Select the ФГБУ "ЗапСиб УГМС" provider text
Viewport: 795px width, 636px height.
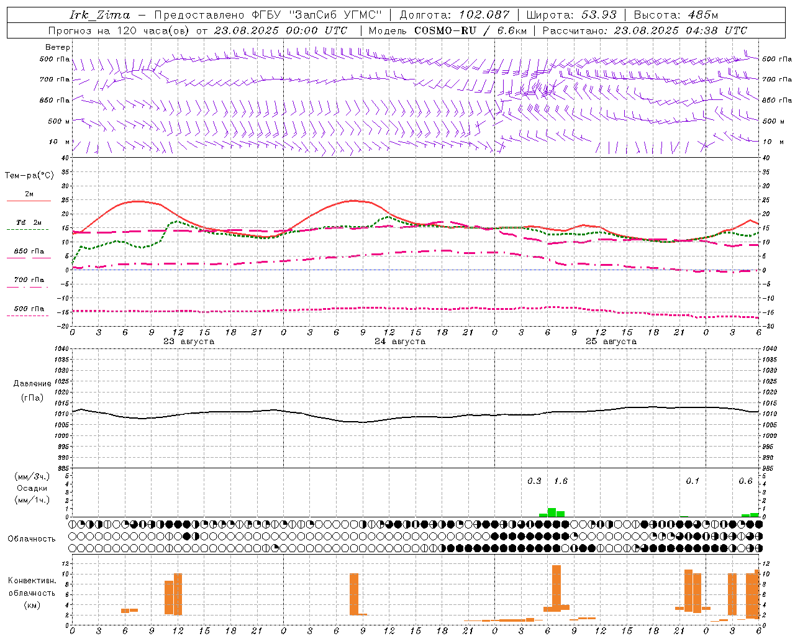(316, 15)
